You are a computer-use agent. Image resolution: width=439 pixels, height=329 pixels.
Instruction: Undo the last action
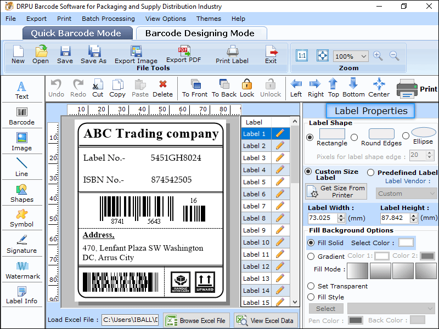[57, 88]
